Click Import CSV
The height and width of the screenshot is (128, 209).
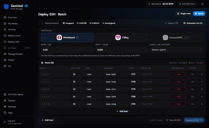pyautogui.click(x=172, y=23)
